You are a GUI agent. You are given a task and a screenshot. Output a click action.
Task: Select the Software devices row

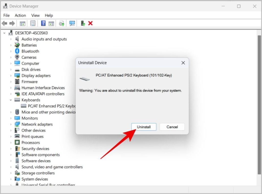[33, 161]
